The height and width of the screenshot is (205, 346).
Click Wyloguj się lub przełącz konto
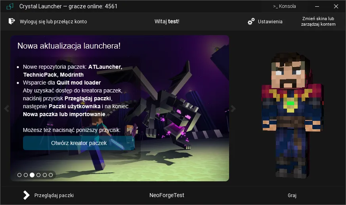53,21
